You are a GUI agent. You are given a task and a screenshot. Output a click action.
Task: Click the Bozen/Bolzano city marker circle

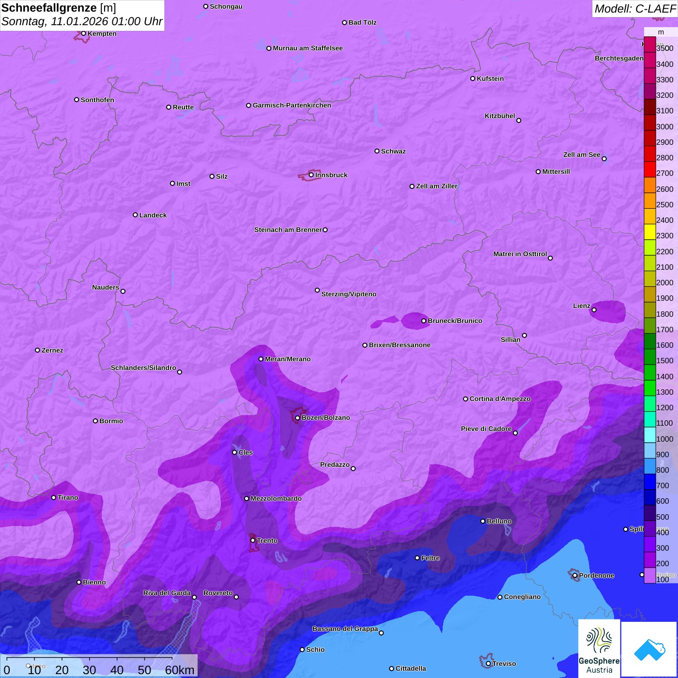297,417
